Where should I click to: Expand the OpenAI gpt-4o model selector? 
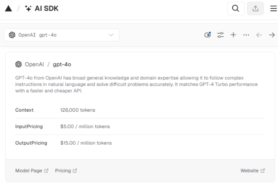coord(62,35)
